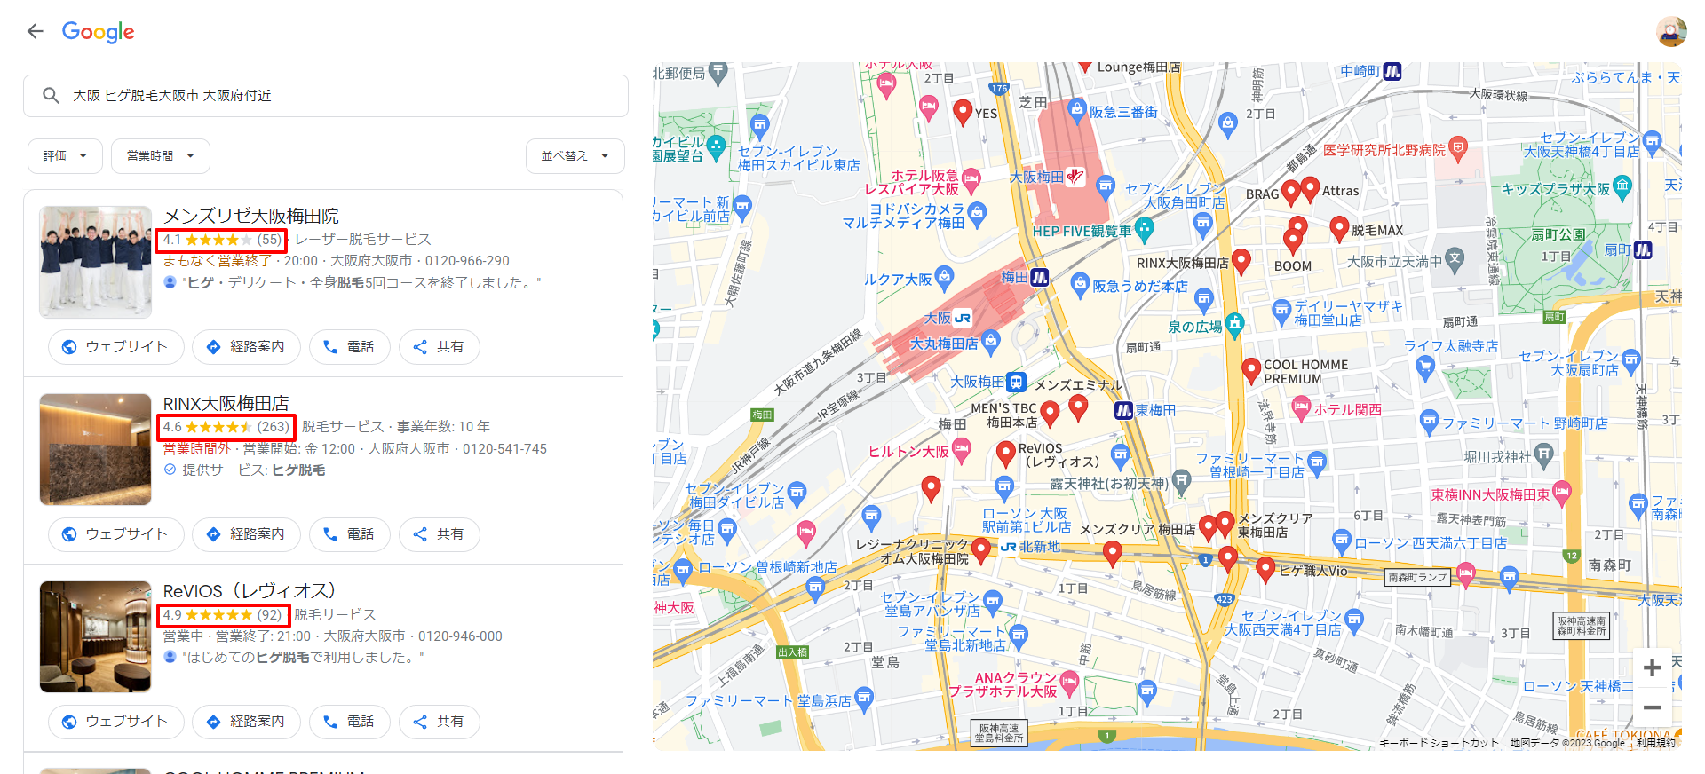Click the 4.1 star rating (55) reviews

tap(222, 240)
